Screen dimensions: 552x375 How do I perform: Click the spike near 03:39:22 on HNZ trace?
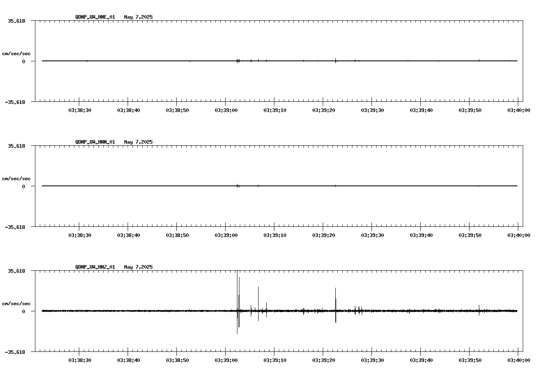(336, 300)
